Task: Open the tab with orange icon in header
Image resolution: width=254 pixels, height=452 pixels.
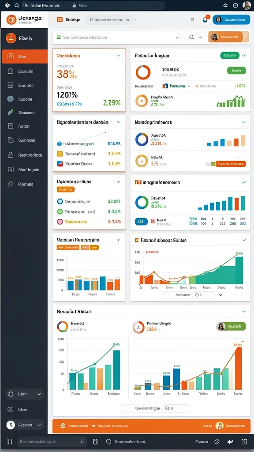Action: pos(69,19)
